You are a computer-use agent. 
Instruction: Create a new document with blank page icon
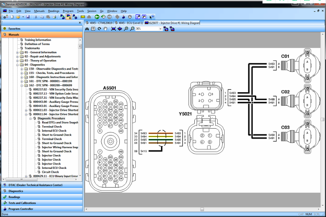click(12, 17)
